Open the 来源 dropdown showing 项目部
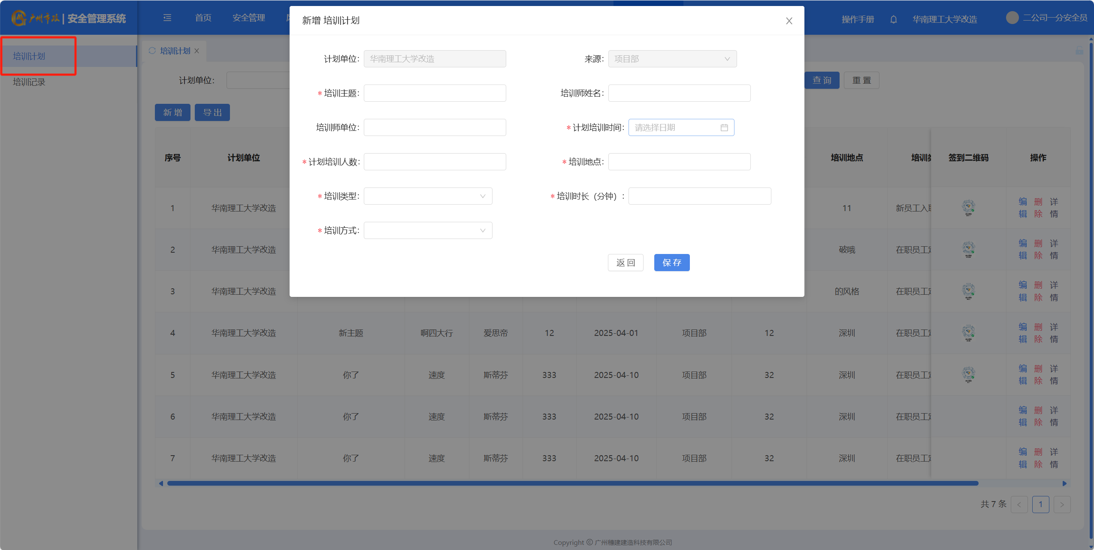 click(672, 59)
